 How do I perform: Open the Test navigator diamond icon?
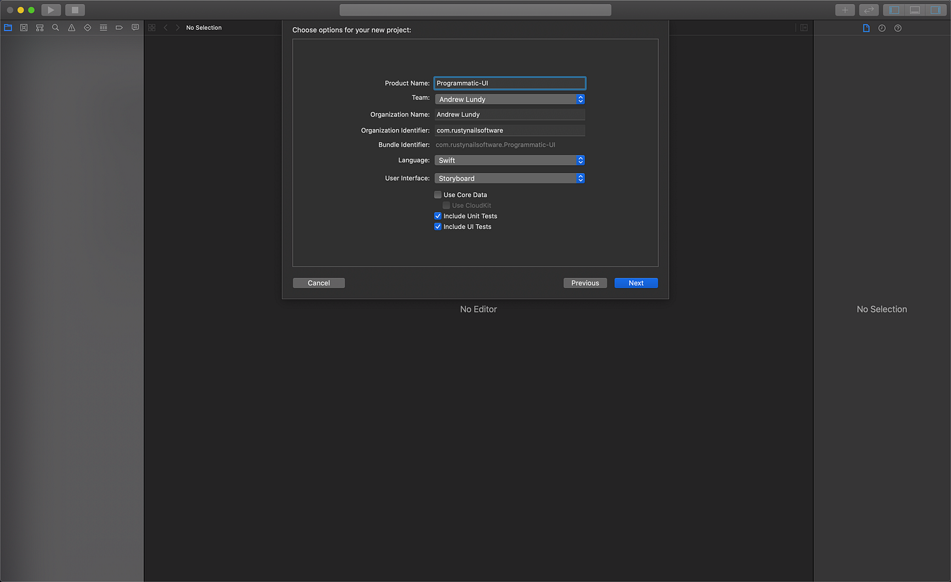(88, 27)
